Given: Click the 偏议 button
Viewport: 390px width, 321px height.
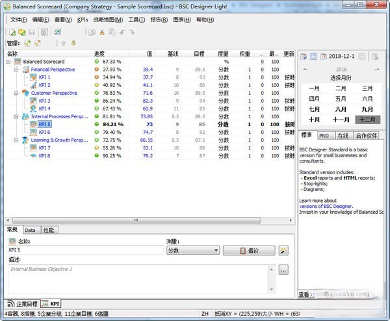Looking at the screenshot, I should pos(249,250).
